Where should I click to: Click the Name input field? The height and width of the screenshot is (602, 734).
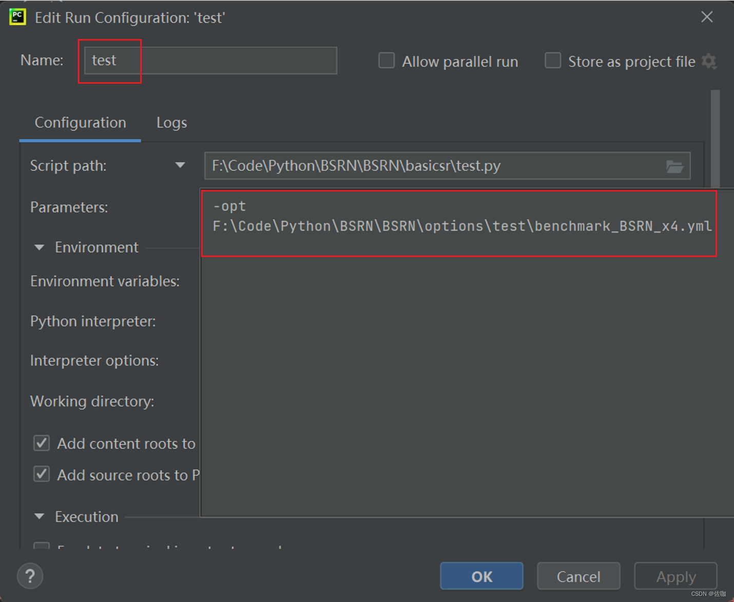(x=210, y=61)
